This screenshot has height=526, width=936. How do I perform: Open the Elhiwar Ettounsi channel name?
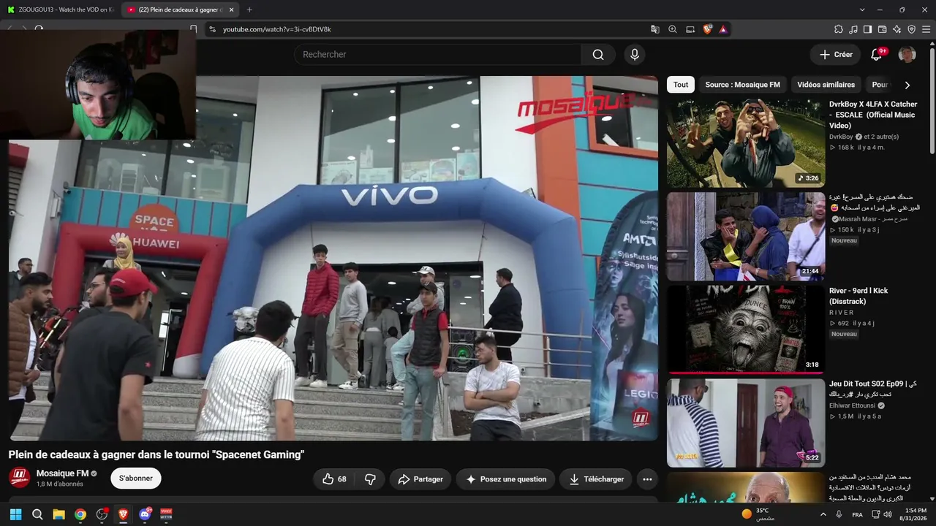click(x=853, y=405)
